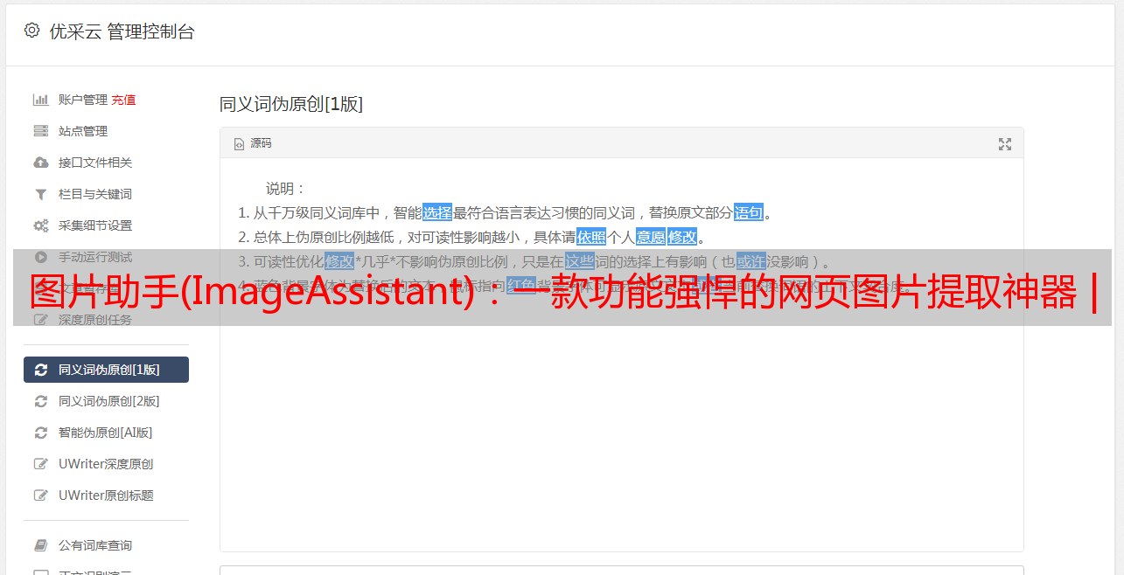
Task: Click the red 图片助手 banner overlay text
Action: 562,291
